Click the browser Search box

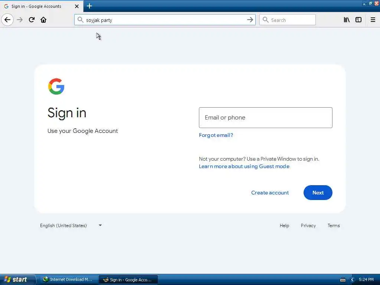(x=288, y=20)
